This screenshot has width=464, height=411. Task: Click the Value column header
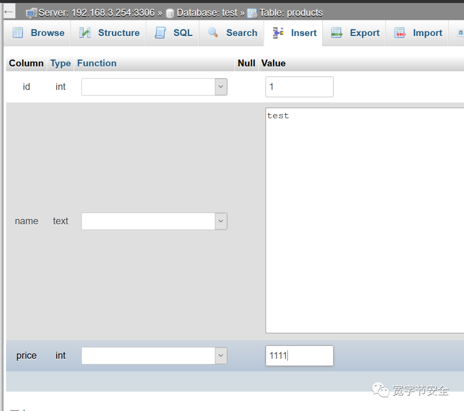pos(273,63)
